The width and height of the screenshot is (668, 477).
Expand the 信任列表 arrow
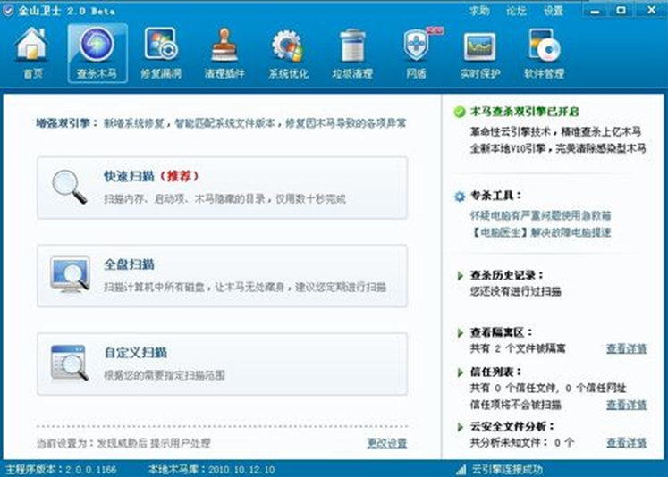coord(461,372)
